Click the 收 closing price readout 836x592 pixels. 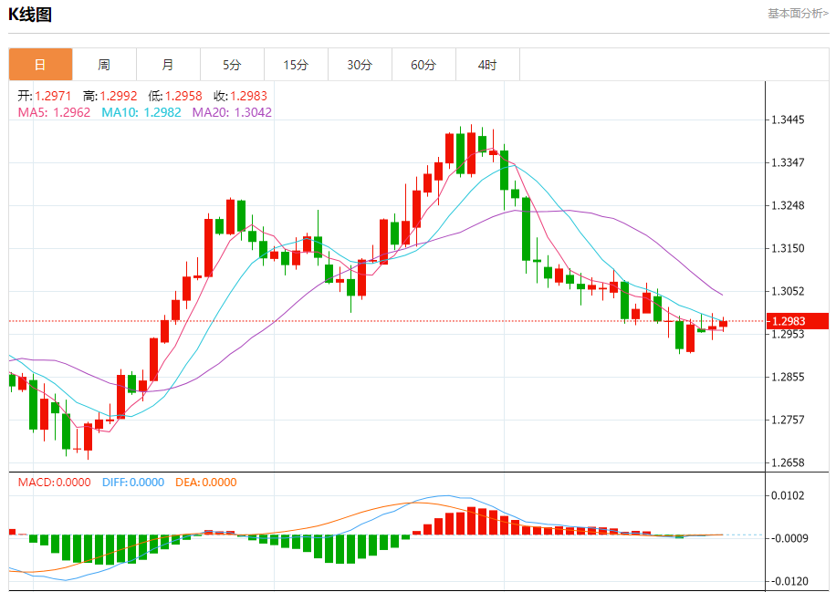(x=240, y=96)
